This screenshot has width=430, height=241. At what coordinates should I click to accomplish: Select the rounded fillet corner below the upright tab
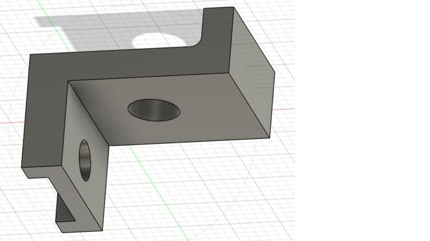click(x=198, y=42)
